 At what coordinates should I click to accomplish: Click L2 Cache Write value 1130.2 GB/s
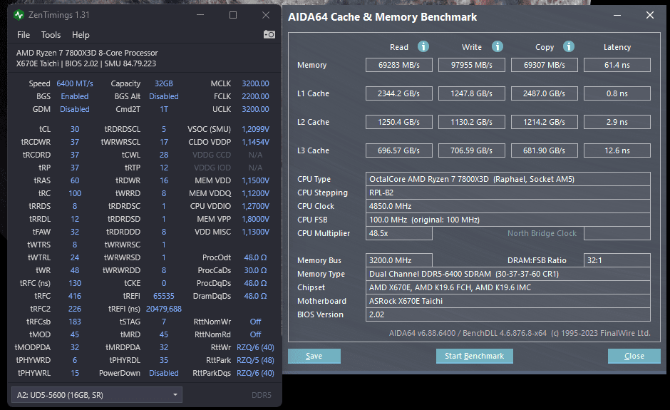472,122
